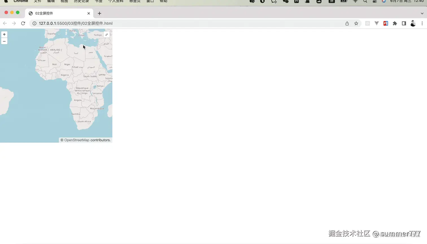427x244 pixels.
Task: Open the Wi-Fi status menu
Action: (355, 1)
